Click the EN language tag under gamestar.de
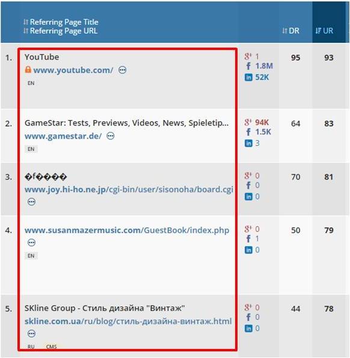The image size is (350, 358). pos(31,149)
